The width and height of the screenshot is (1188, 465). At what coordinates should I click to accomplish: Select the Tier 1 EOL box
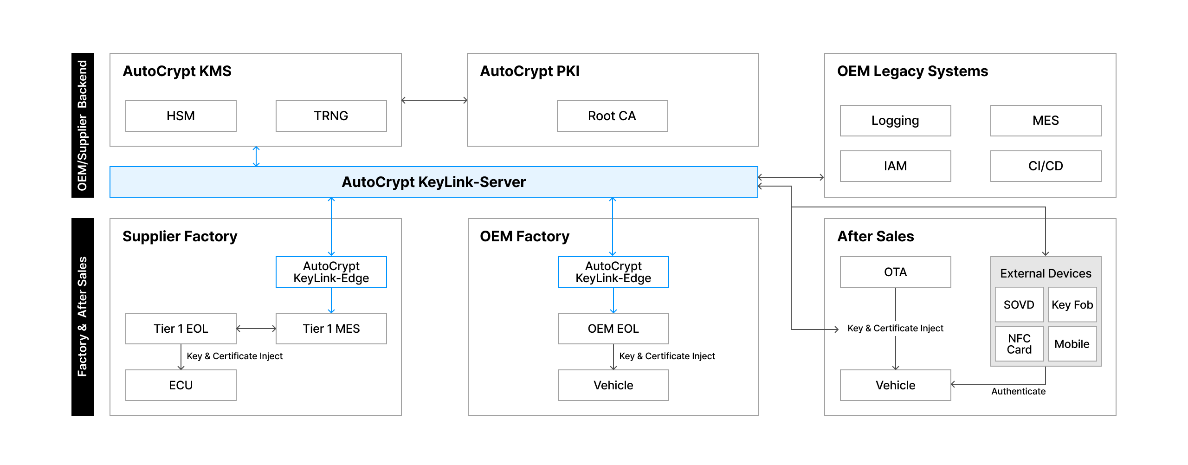181,329
